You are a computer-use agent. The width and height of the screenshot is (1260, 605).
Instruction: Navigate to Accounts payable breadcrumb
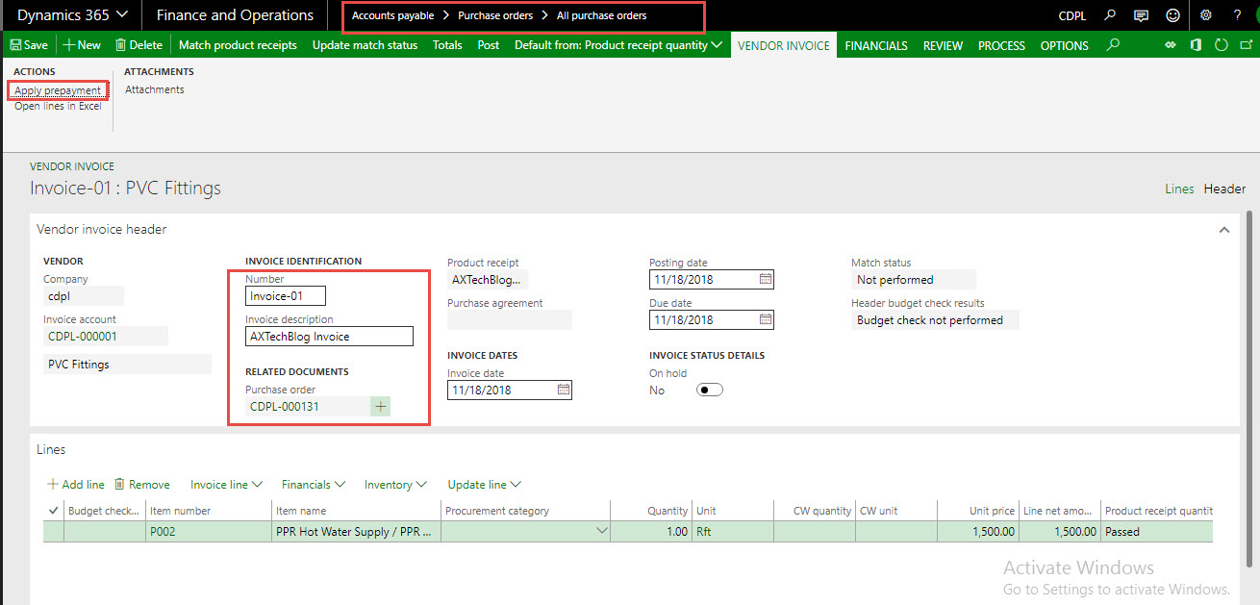click(x=392, y=15)
